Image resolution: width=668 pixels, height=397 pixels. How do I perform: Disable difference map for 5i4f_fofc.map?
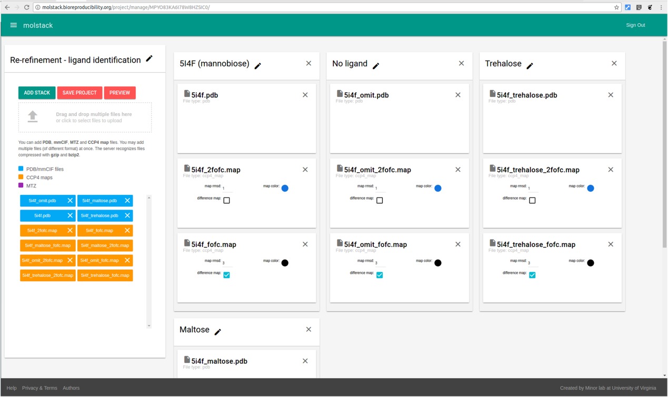click(x=227, y=275)
